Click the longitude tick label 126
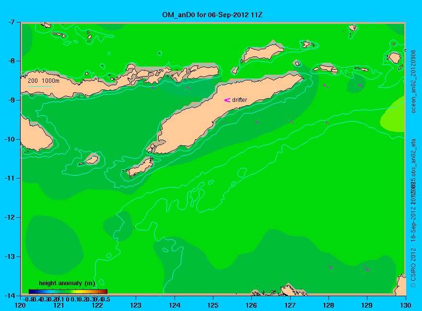The height and width of the screenshot is (311, 422). pos(251,305)
